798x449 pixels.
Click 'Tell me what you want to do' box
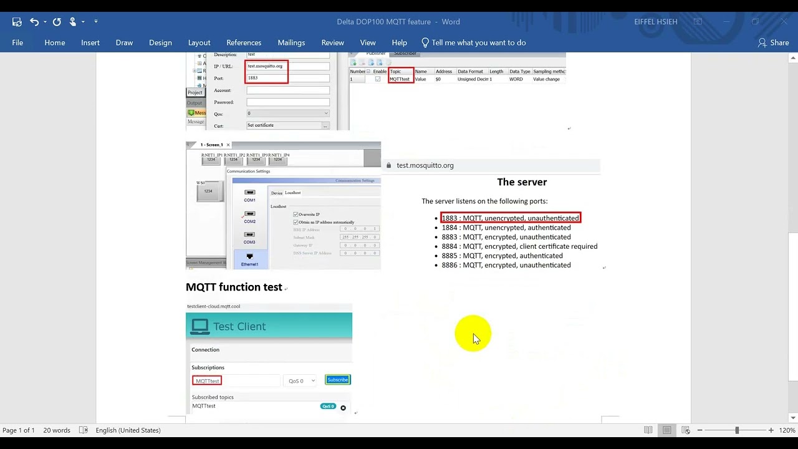(479, 42)
